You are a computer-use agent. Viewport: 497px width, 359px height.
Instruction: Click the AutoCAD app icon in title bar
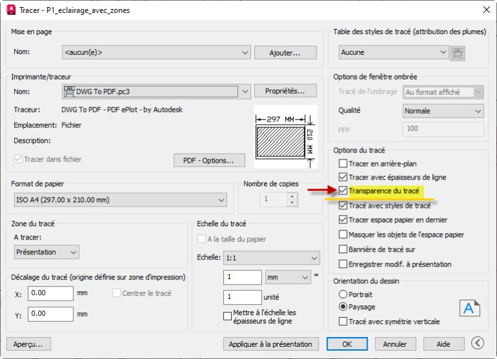point(11,10)
